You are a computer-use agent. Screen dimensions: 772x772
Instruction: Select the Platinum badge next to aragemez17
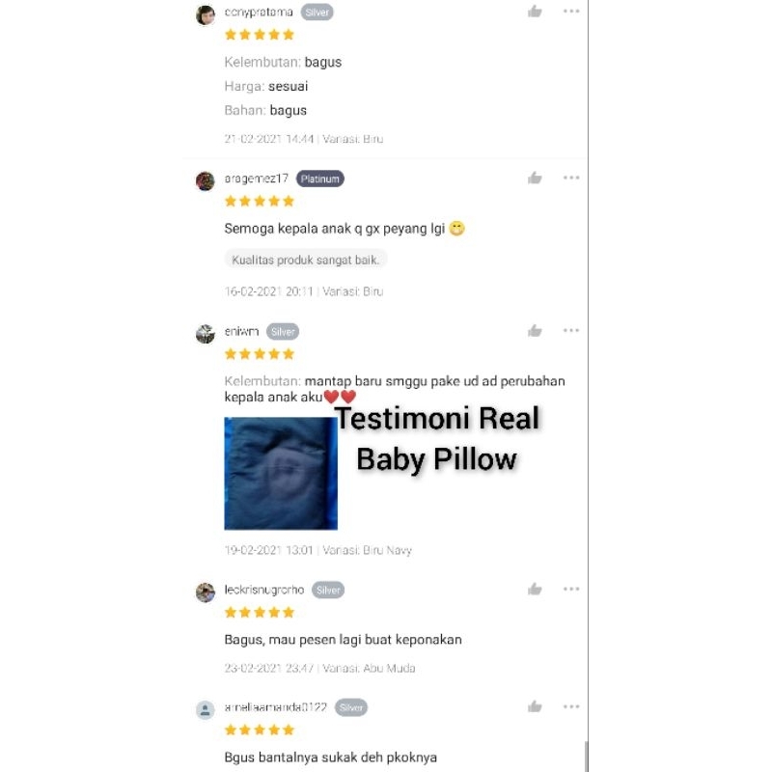320,179
